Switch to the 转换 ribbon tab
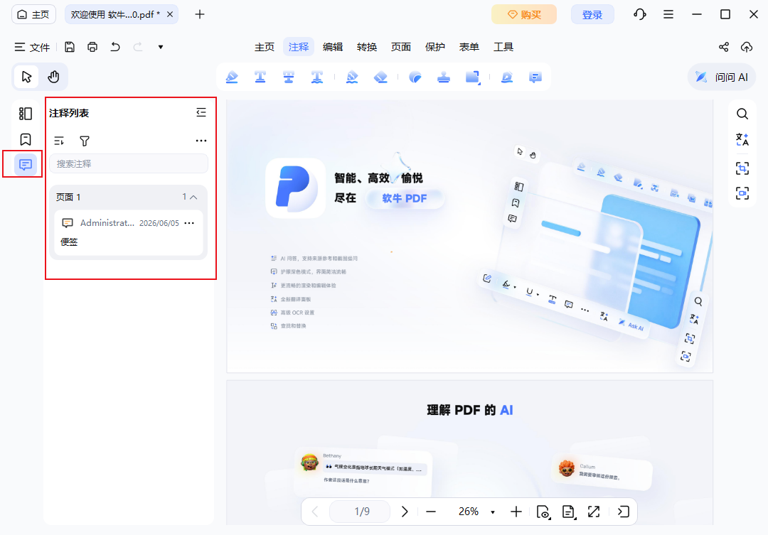 [x=367, y=47]
